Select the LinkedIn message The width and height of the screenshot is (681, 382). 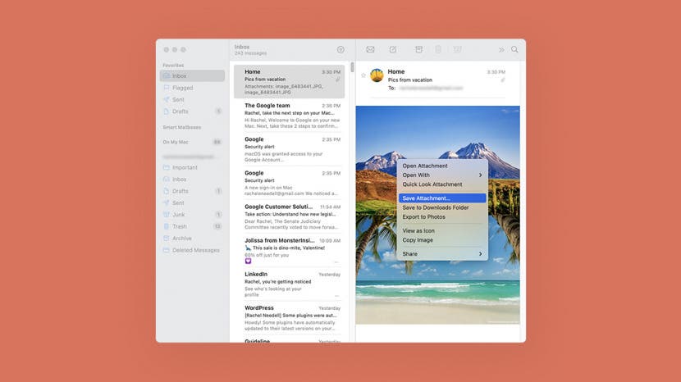[290, 284]
